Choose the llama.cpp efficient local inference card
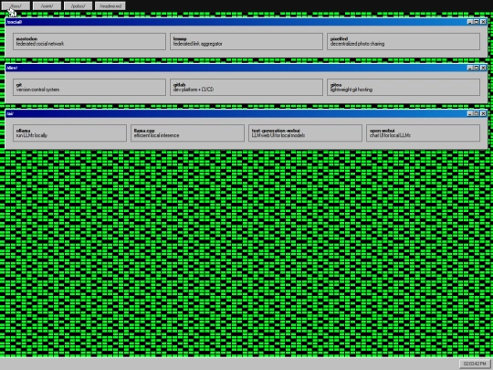The height and width of the screenshot is (370, 493). (x=187, y=133)
